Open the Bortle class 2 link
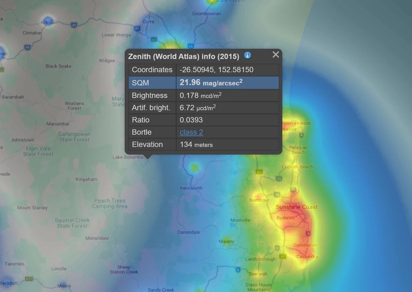This screenshot has height=292, width=412. [x=191, y=132]
